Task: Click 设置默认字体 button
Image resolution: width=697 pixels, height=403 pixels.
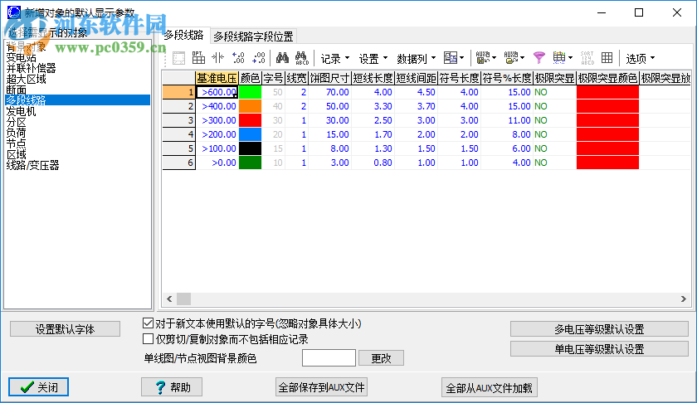Action: coord(65,329)
